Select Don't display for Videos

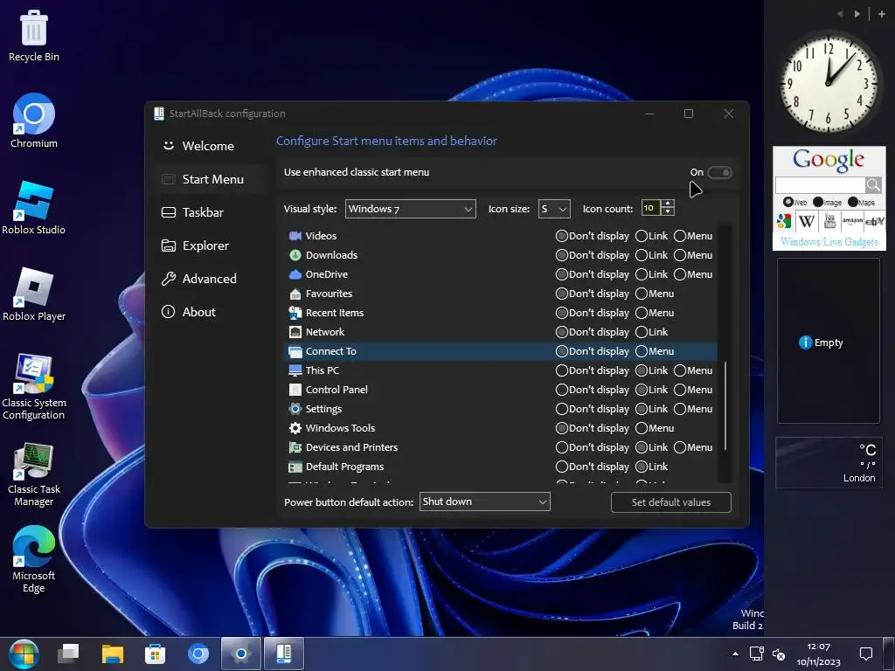[562, 236]
